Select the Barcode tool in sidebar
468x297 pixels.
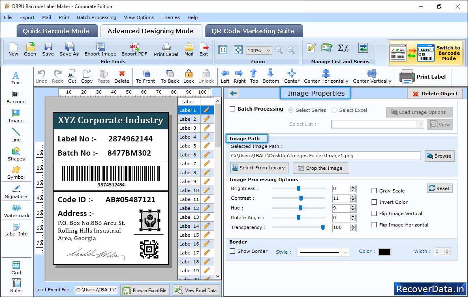coord(16,97)
